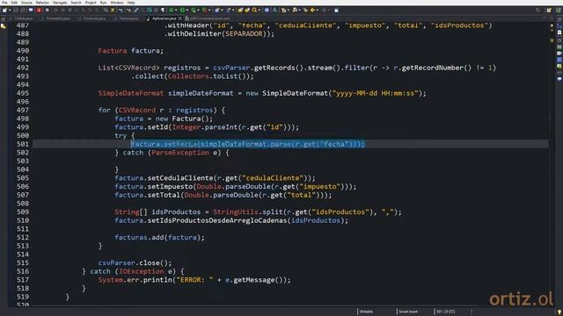Click facturas.add(factura) on line 512
The image size is (563, 316).
click(159, 237)
